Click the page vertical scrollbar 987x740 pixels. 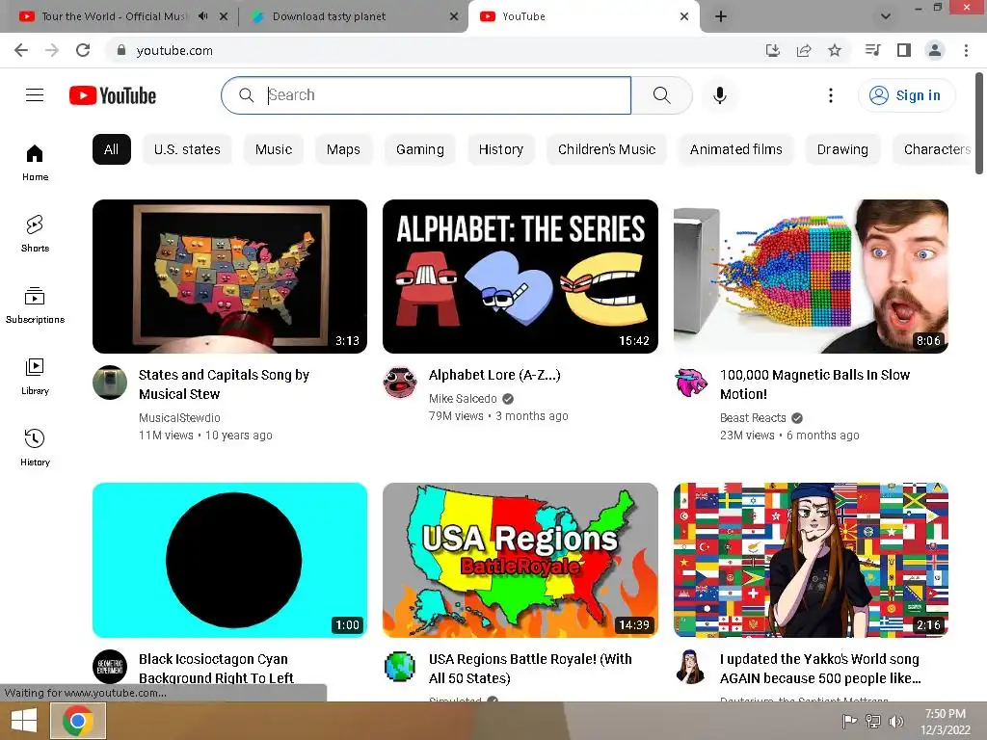pos(979,122)
